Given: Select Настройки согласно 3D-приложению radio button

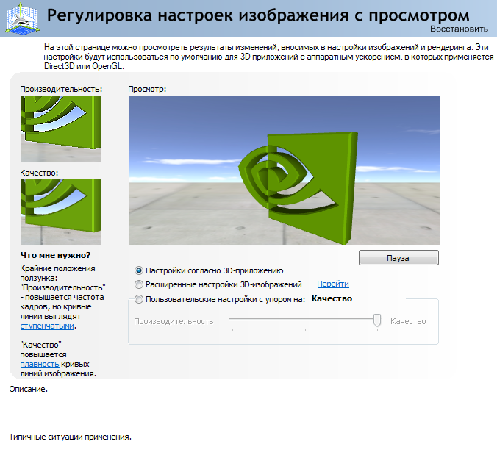Looking at the screenshot, I should [x=138, y=270].
